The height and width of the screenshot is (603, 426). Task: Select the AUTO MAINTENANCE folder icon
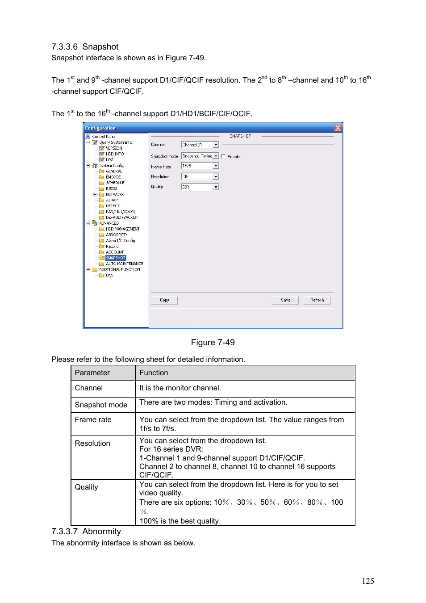pos(101,264)
